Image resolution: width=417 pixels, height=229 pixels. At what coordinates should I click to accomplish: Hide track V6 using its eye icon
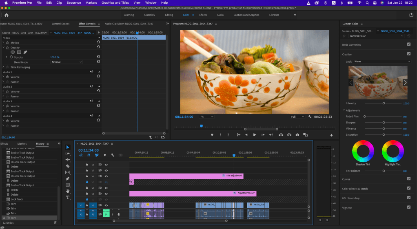(x=106, y=176)
